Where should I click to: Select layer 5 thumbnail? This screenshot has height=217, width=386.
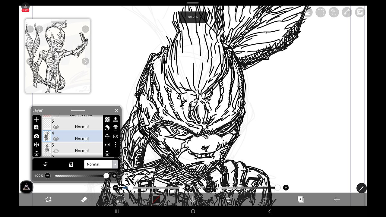point(47,124)
